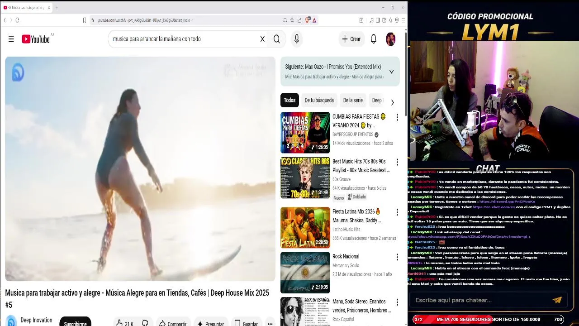Image resolution: width=579 pixels, height=326 pixels.
Task: Open a new browser tab
Action: [57, 7]
